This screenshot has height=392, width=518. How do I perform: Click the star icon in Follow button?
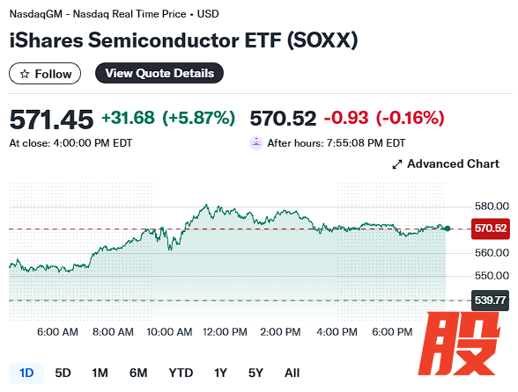pyautogui.click(x=25, y=74)
